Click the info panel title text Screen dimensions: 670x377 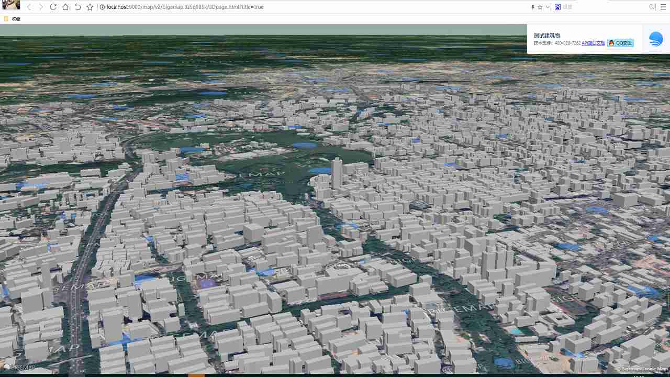click(547, 35)
